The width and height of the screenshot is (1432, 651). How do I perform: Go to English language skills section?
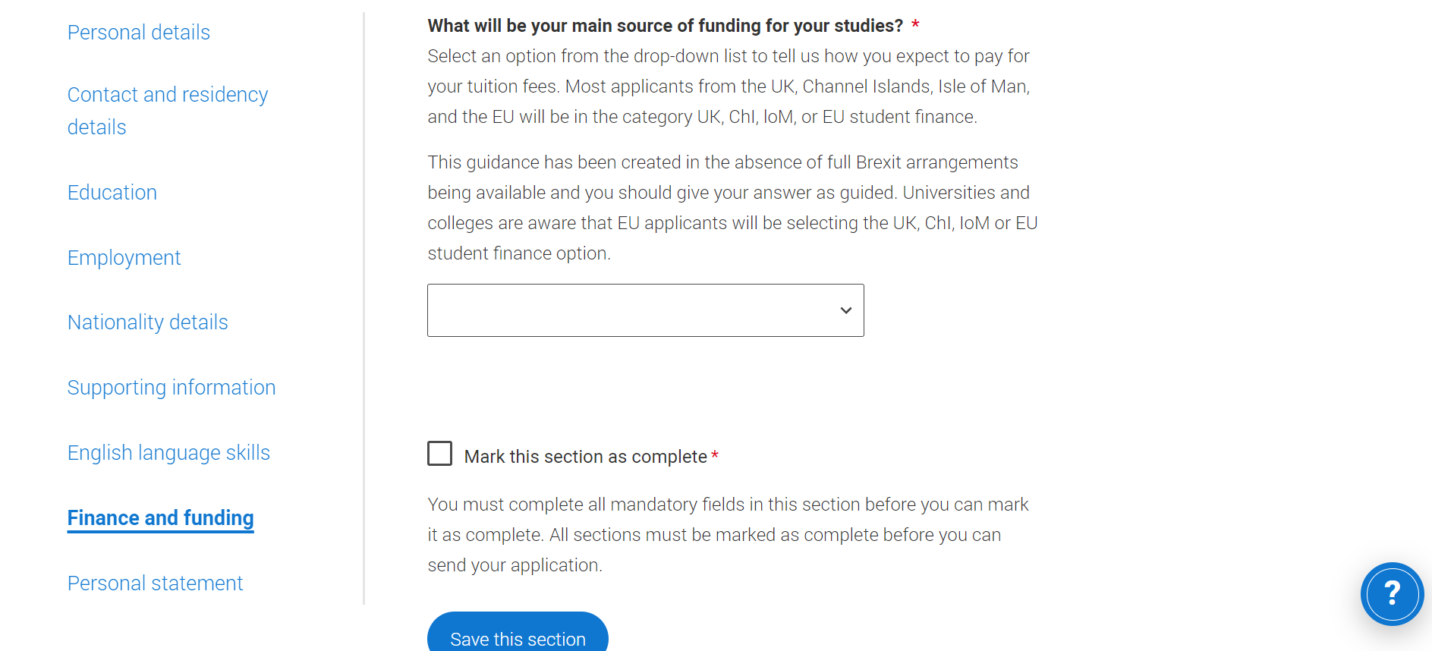click(168, 453)
